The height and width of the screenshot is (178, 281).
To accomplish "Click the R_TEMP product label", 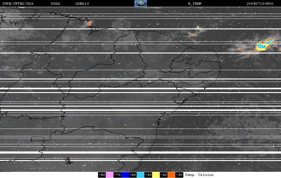I will 195,3.
